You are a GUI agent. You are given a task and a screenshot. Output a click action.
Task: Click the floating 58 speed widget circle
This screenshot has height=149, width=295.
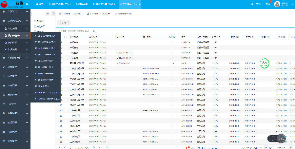(281, 139)
